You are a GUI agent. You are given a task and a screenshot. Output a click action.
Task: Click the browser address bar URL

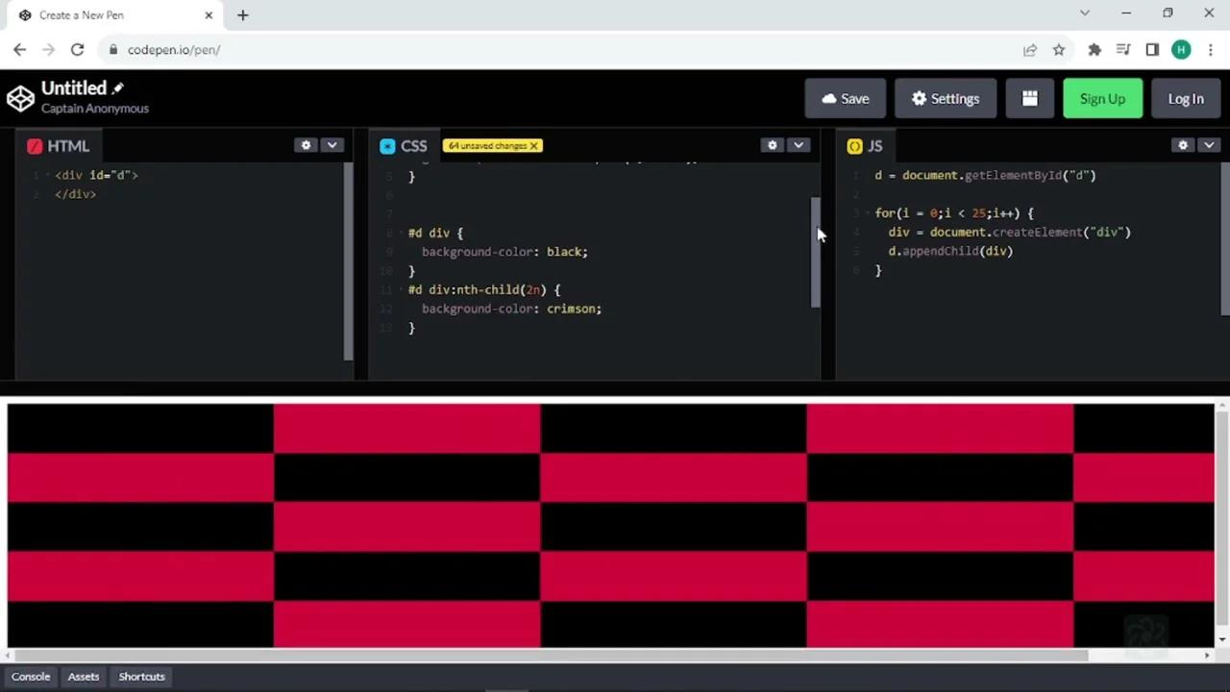point(174,50)
